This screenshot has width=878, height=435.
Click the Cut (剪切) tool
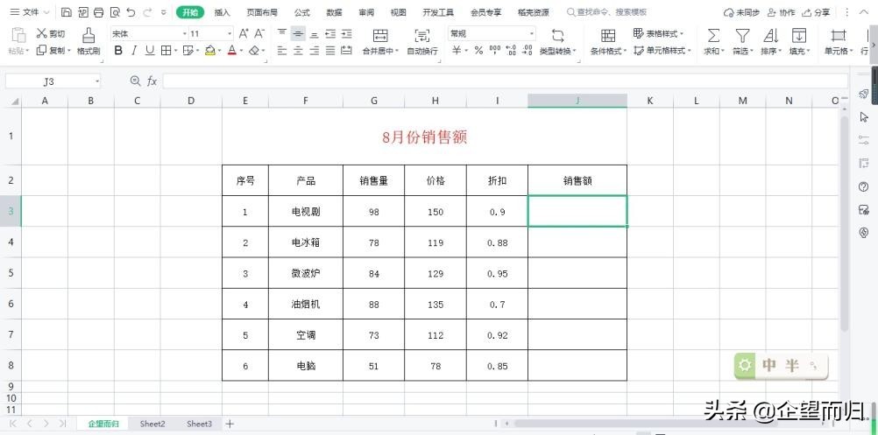51,33
